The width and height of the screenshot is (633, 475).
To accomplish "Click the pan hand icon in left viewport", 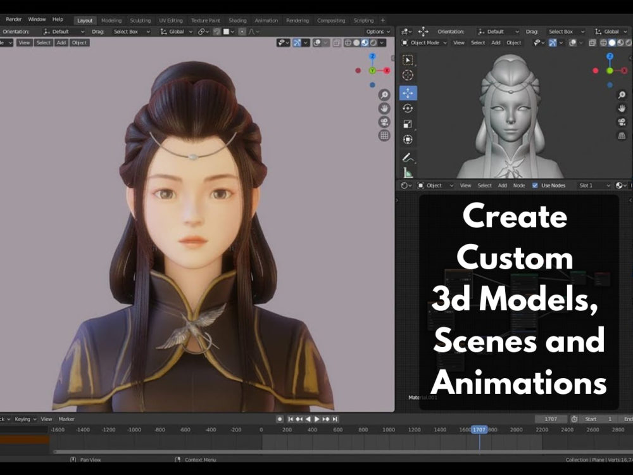I will pyautogui.click(x=384, y=108).
